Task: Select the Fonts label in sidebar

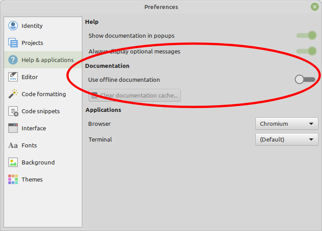Action: (29, 145)
